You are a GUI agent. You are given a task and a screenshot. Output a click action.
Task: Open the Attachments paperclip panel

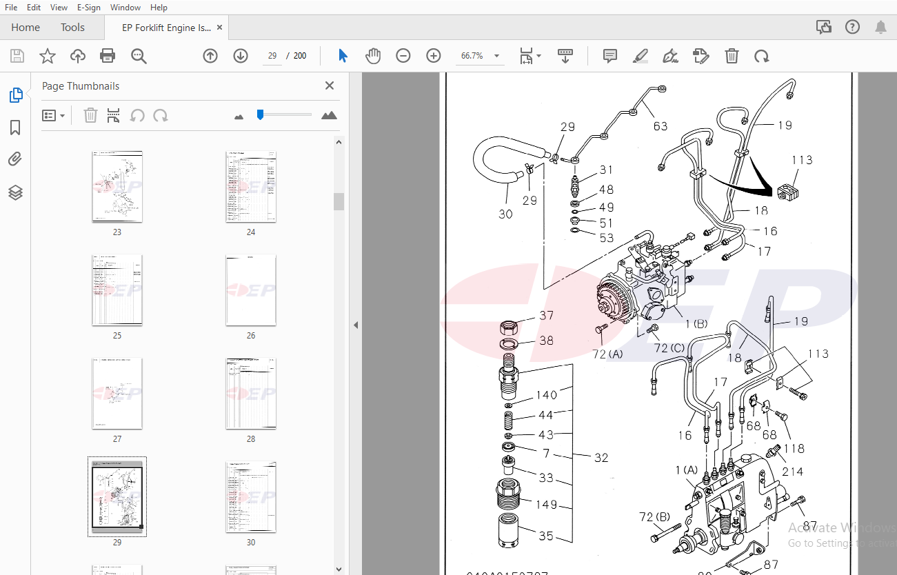coord(15,160)
